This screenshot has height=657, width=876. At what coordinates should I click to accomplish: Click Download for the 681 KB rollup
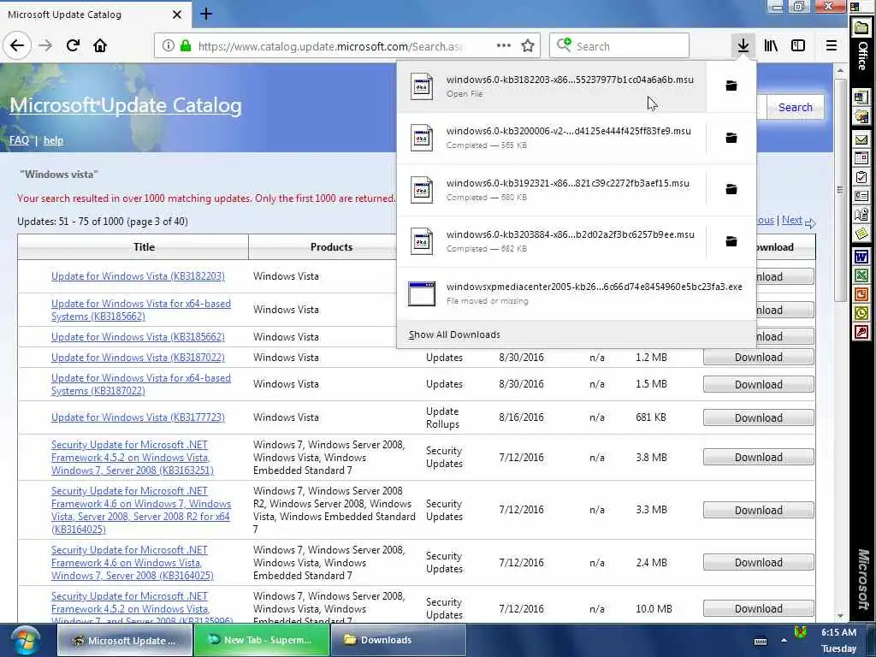click(x=758, y=417)
